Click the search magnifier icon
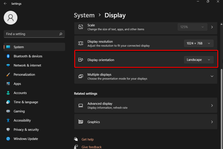Screen dimensions: 223x149 tap(61, 34)
